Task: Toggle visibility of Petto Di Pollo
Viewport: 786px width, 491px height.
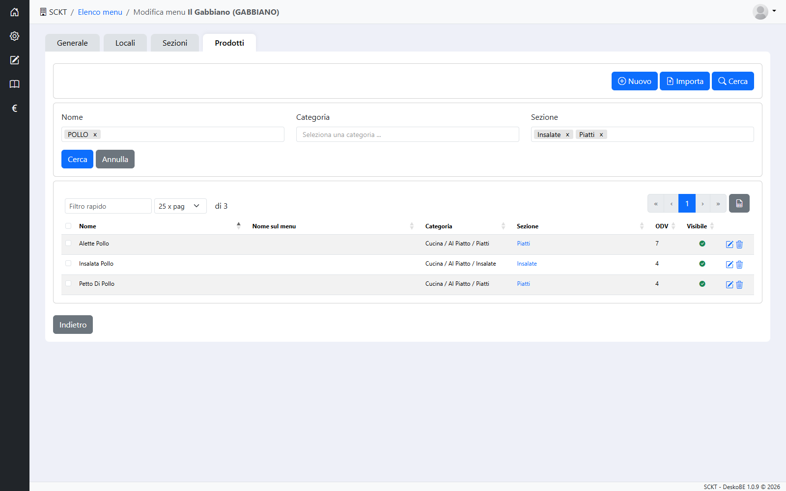Action: (x=702, y=284)
